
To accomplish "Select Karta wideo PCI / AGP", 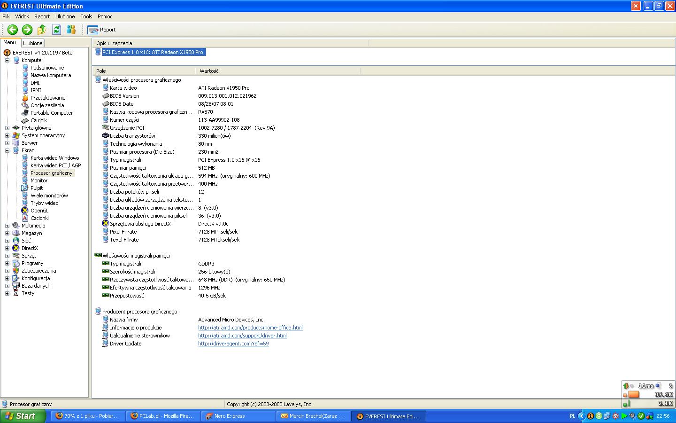I will [55, 165].
